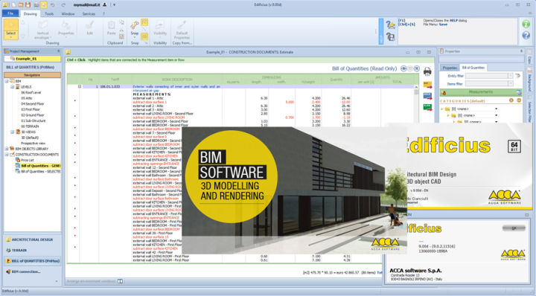Image resolution: width=536 pixels, height=296 pixels.
Task: Click second orange round icon in Categories header
Action: (518, 100)
